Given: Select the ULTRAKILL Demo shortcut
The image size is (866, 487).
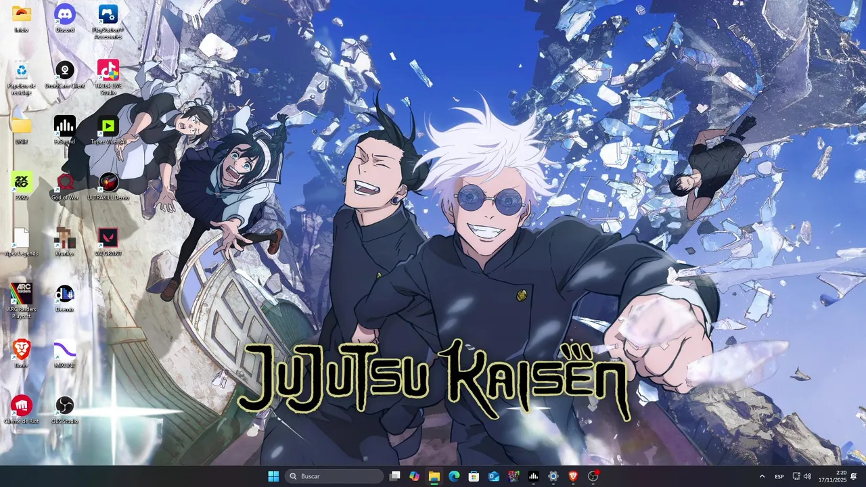Looking at the screenshot, I should (x=108, y=186).
